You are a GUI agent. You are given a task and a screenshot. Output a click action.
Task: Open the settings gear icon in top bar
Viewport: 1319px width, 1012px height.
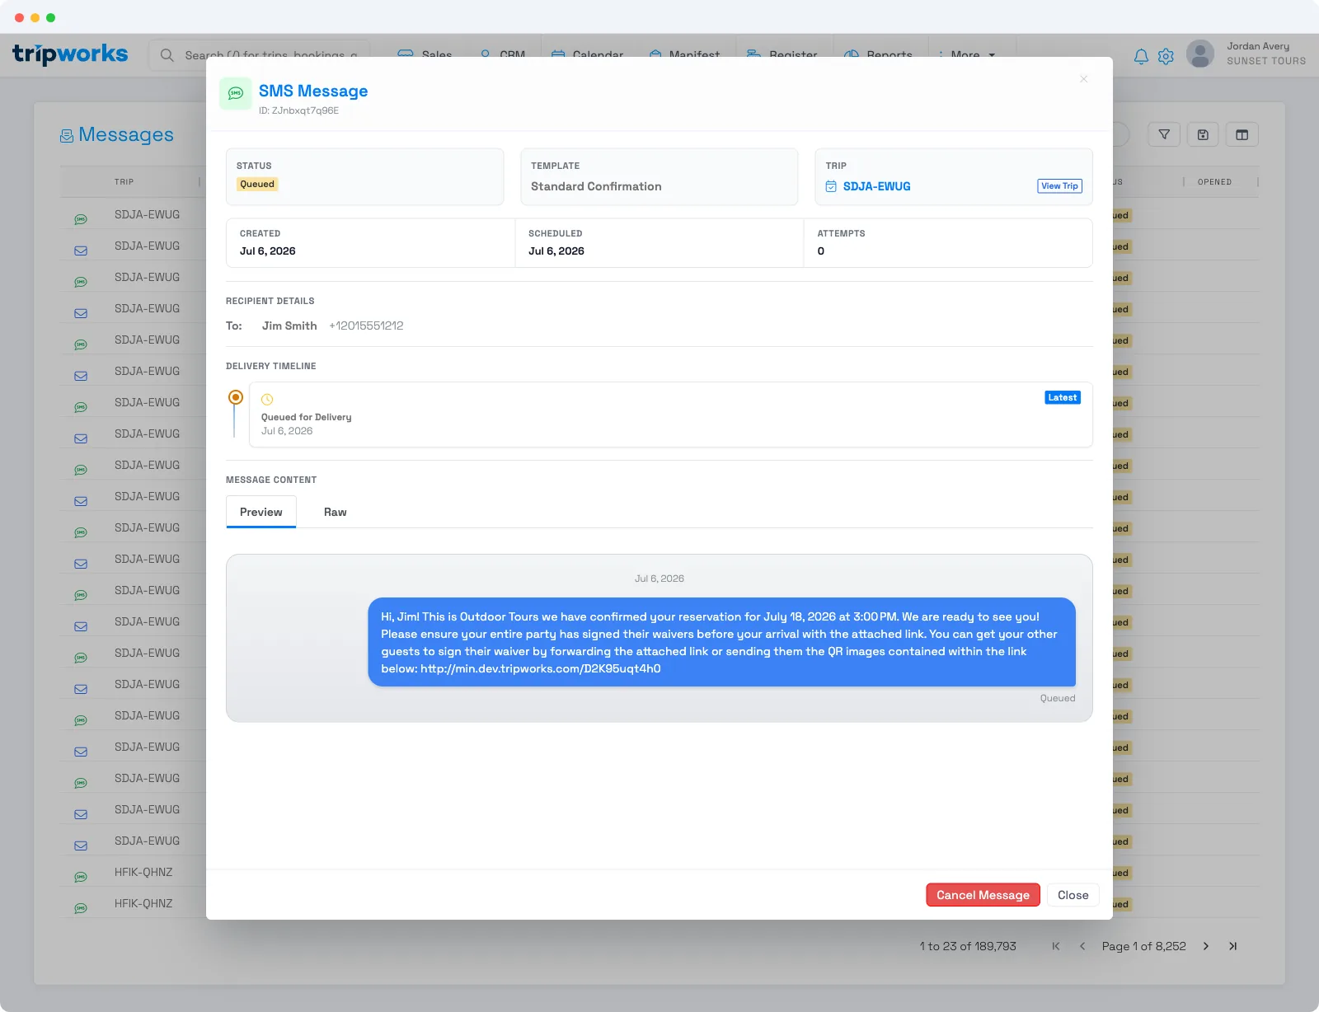pos(1166,56)
